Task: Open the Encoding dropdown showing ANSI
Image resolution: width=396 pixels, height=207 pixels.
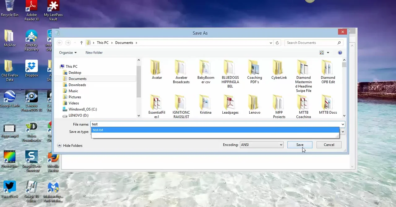Action: tap(261, 145)
